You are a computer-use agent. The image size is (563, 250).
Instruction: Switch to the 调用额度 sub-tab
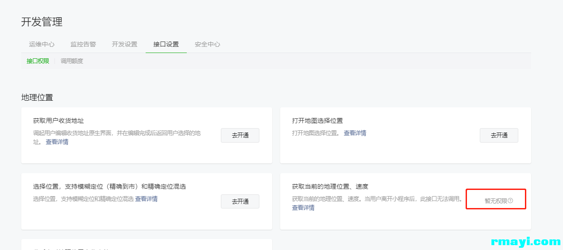(72, 61)
